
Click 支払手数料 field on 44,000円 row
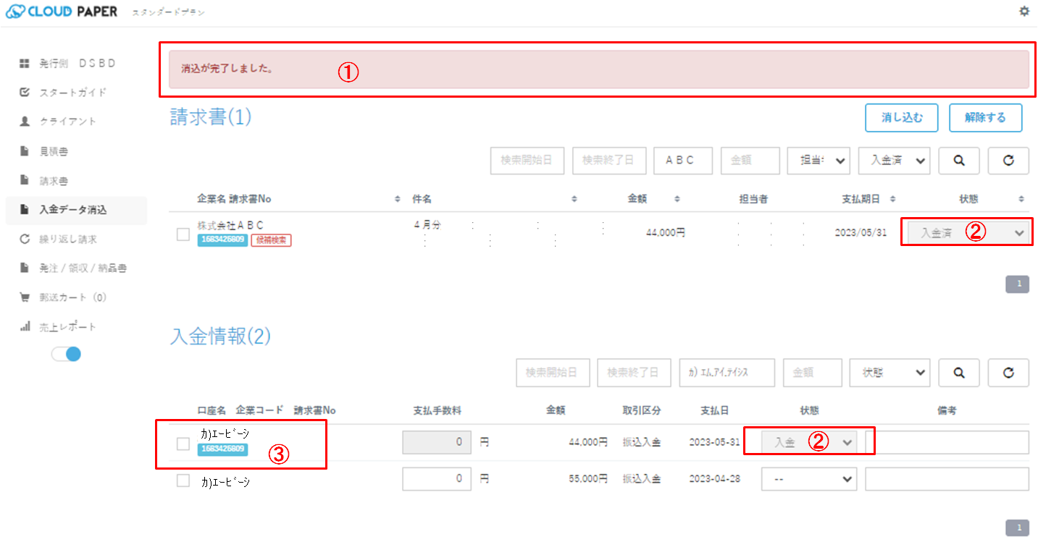point(437,442)
